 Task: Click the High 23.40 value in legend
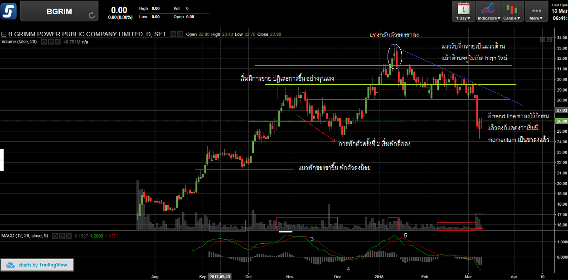pos(222,34)
